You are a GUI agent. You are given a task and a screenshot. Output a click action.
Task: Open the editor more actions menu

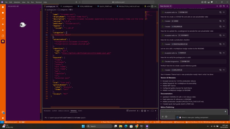(155, 6)
